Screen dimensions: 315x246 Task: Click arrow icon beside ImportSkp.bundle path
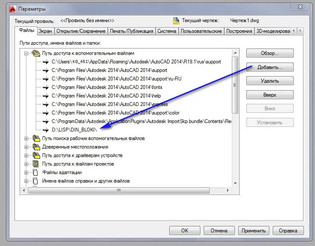[46, 121]
